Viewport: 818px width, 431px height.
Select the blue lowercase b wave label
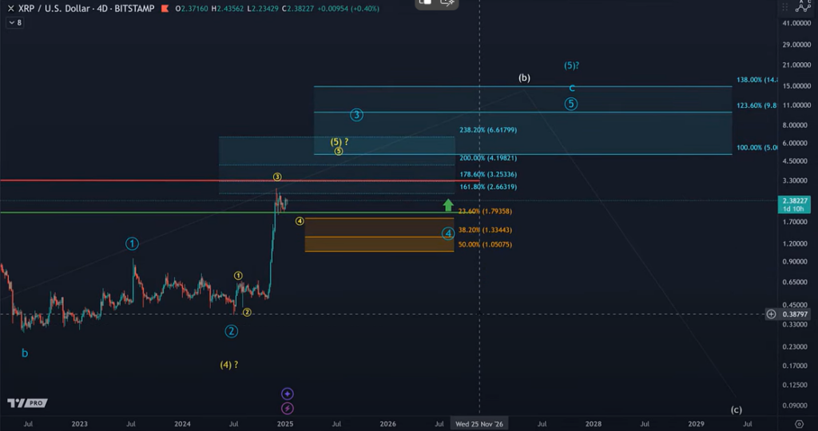click(25, 353)
